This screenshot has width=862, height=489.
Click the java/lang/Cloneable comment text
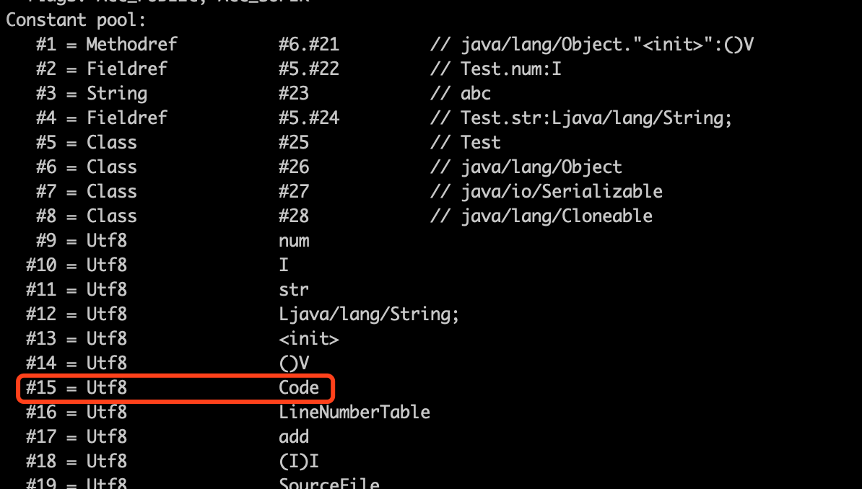[x=557, y=216]
